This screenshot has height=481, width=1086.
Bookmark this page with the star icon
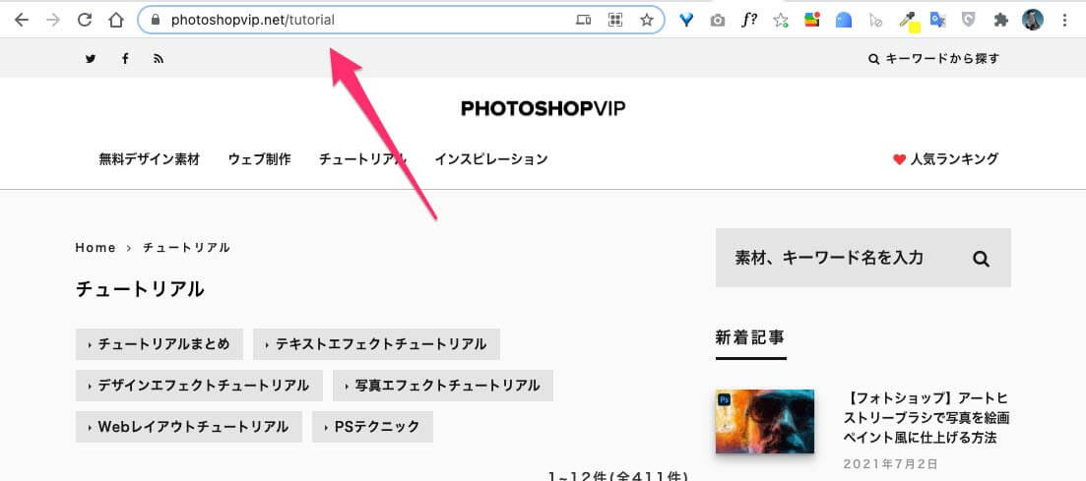(x=646, y=20)
